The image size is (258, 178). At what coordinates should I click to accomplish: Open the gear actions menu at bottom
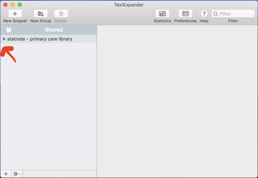pyautogui.click(x=17, y=174)
